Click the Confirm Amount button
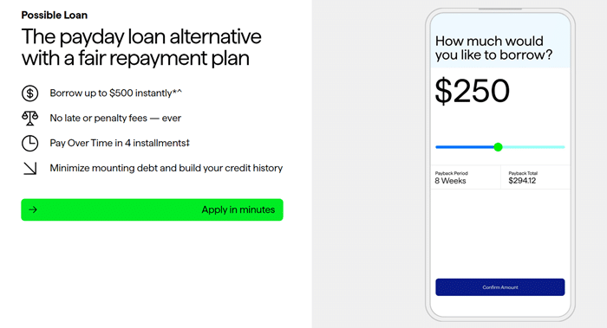 point(499,287)
